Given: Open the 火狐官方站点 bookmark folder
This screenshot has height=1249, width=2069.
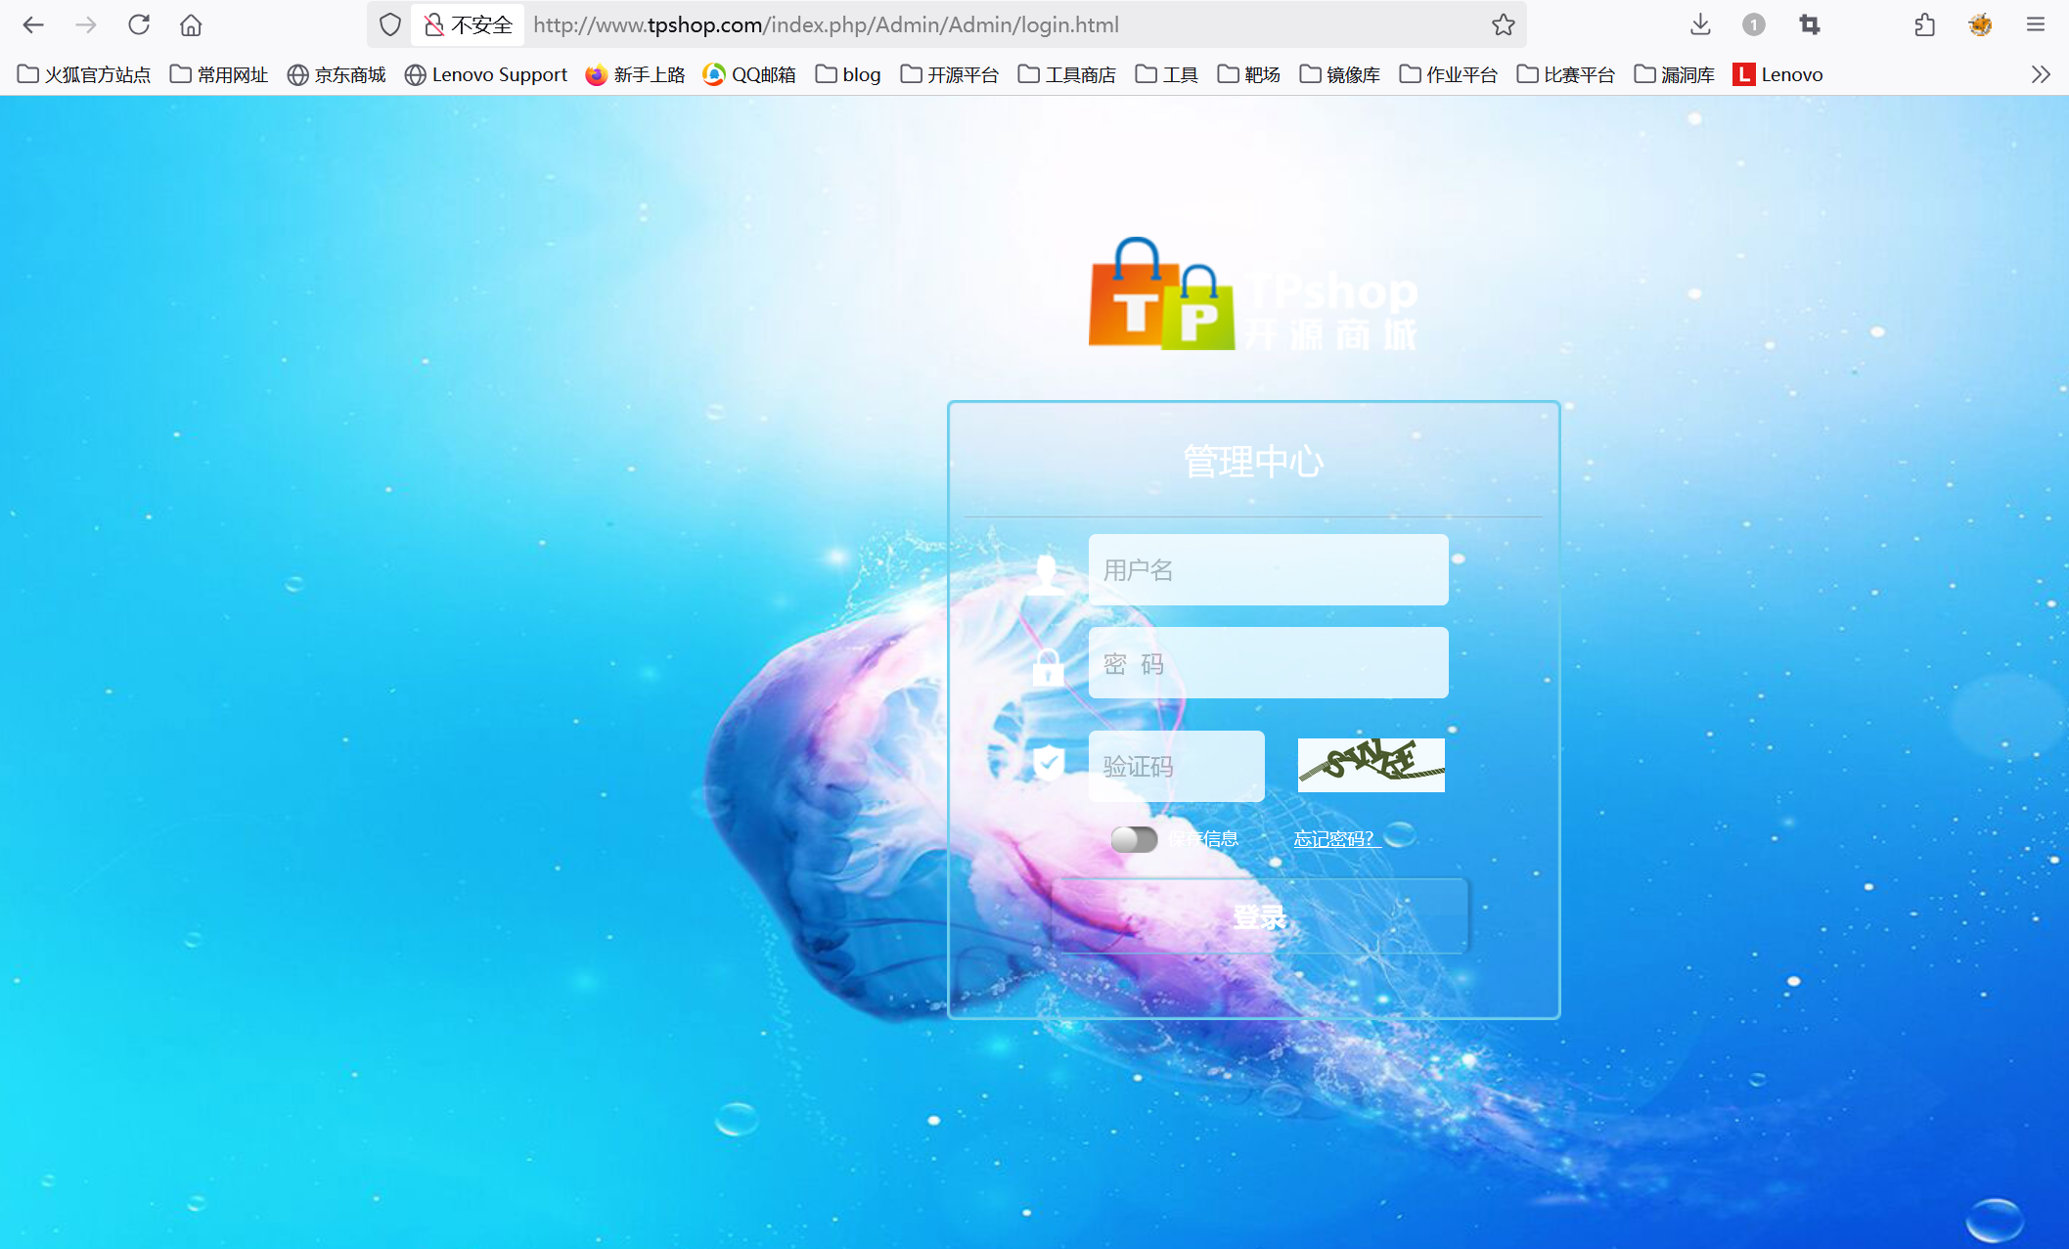Looking at the screenshot, I should (x=84, y=74).
